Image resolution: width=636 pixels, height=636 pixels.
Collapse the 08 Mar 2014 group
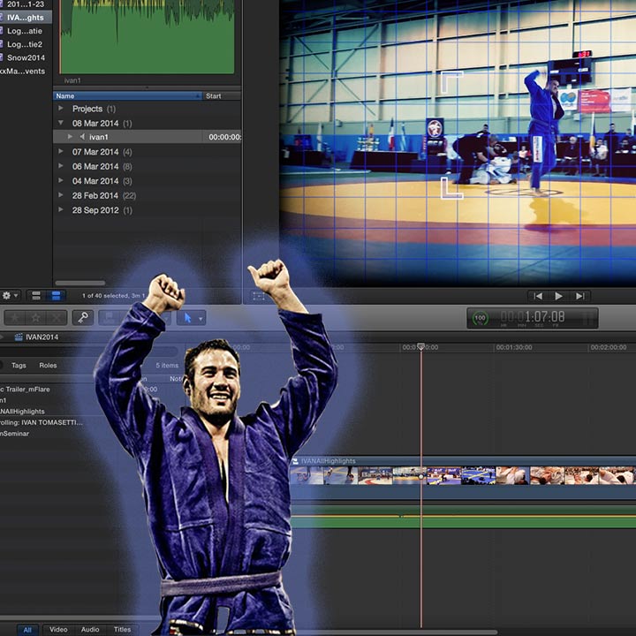[x=61, y=123]
